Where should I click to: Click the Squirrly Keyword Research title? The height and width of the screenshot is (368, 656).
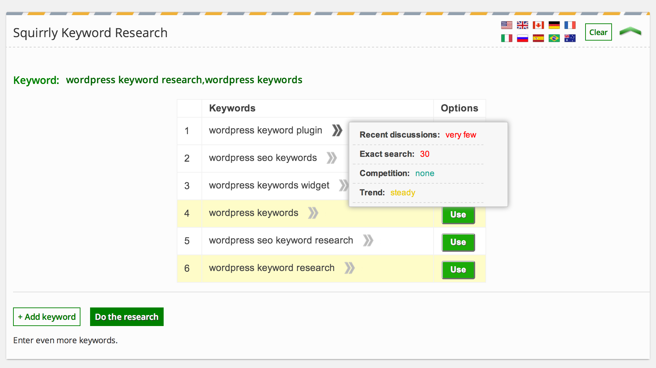pos(90,33)
